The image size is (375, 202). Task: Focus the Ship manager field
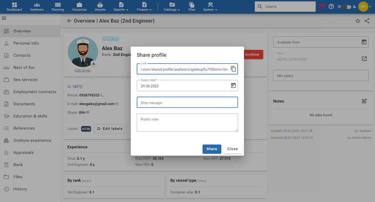[187, 103]
